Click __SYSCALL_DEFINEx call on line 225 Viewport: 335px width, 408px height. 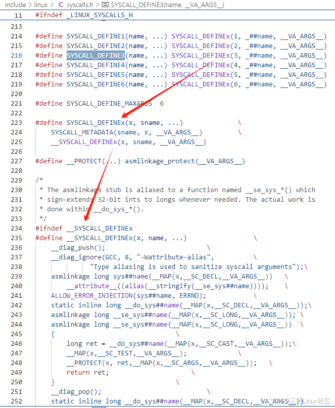tap(84, 142)
